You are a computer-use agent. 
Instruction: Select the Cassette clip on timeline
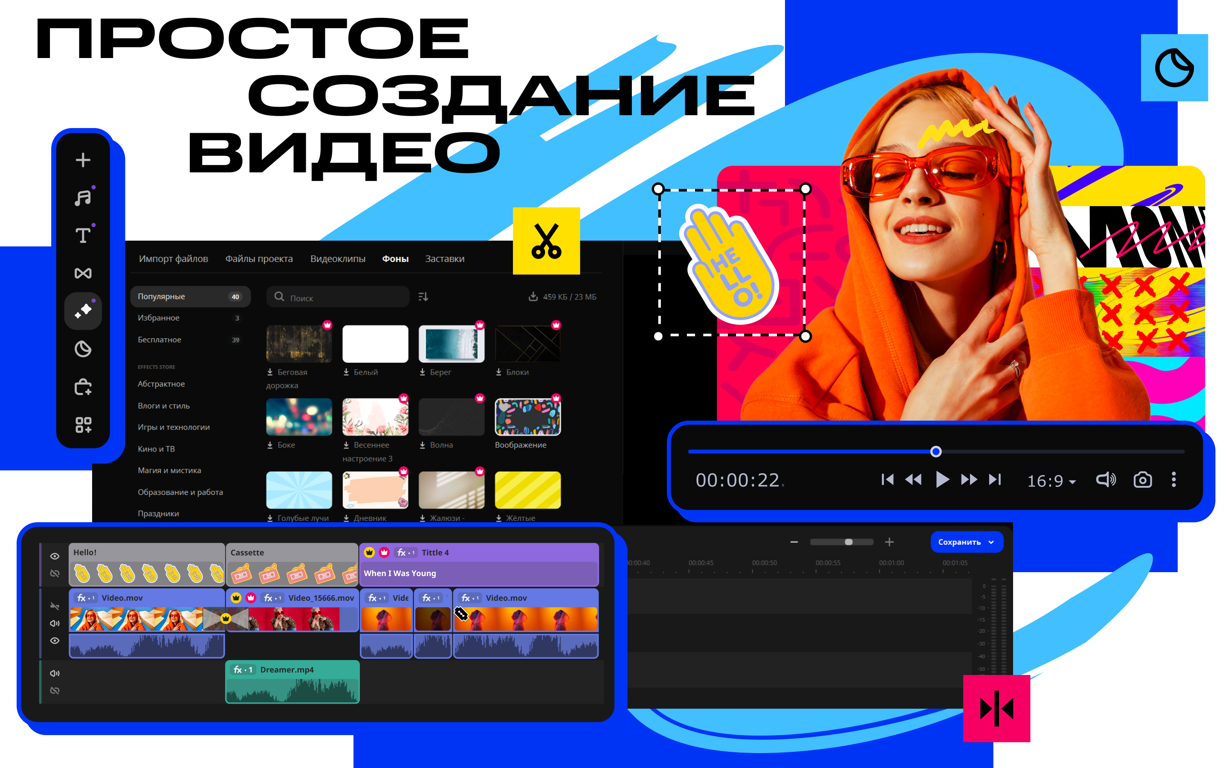(292, 564)
